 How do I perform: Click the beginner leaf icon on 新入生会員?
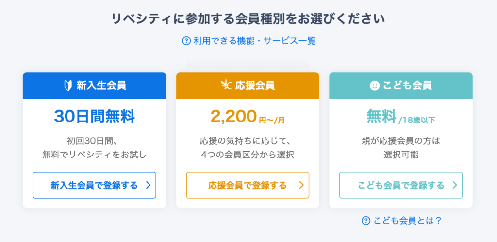pos(68,86)
